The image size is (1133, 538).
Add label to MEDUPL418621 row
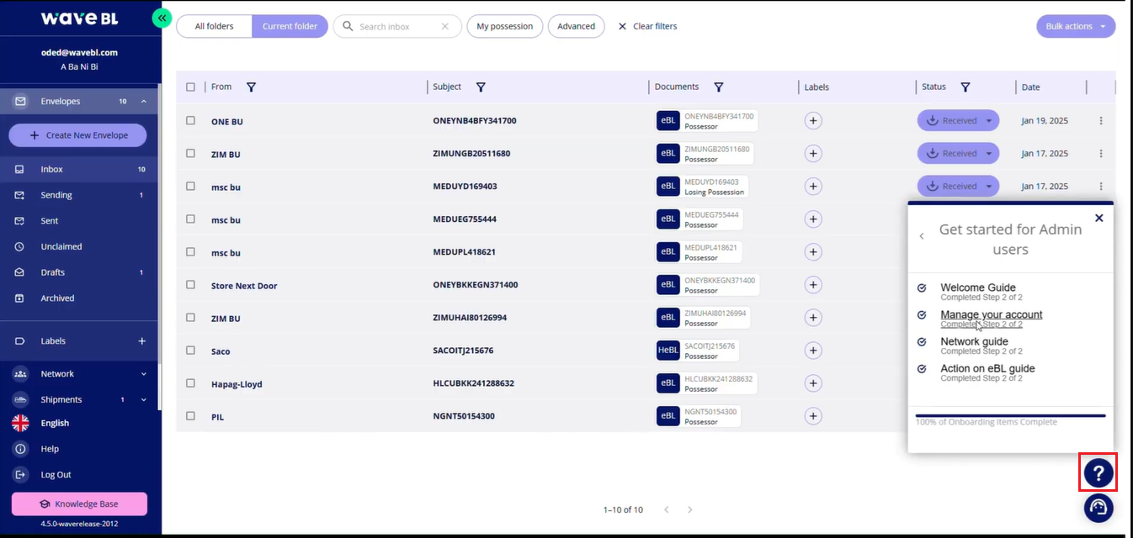(x=813, y=252)
